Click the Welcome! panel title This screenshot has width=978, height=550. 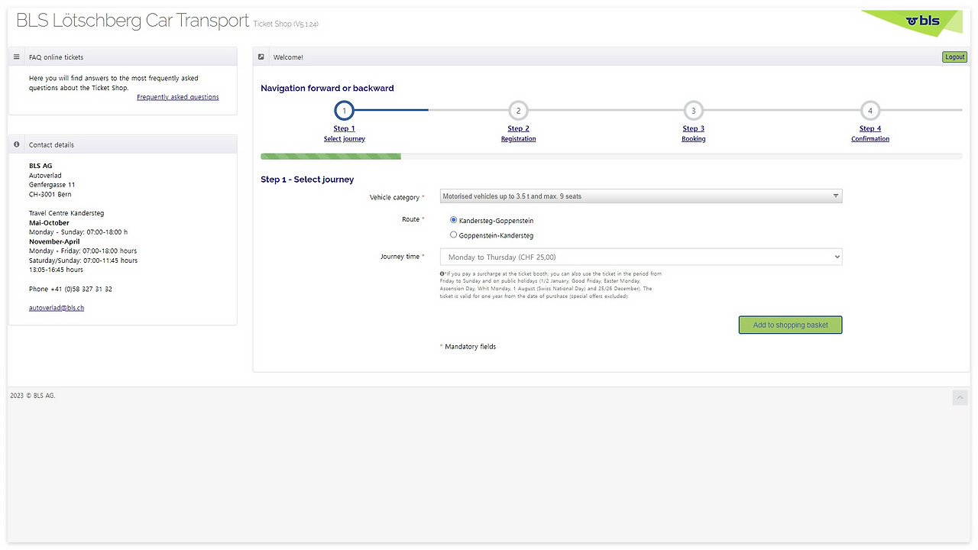tap(288, 57)
